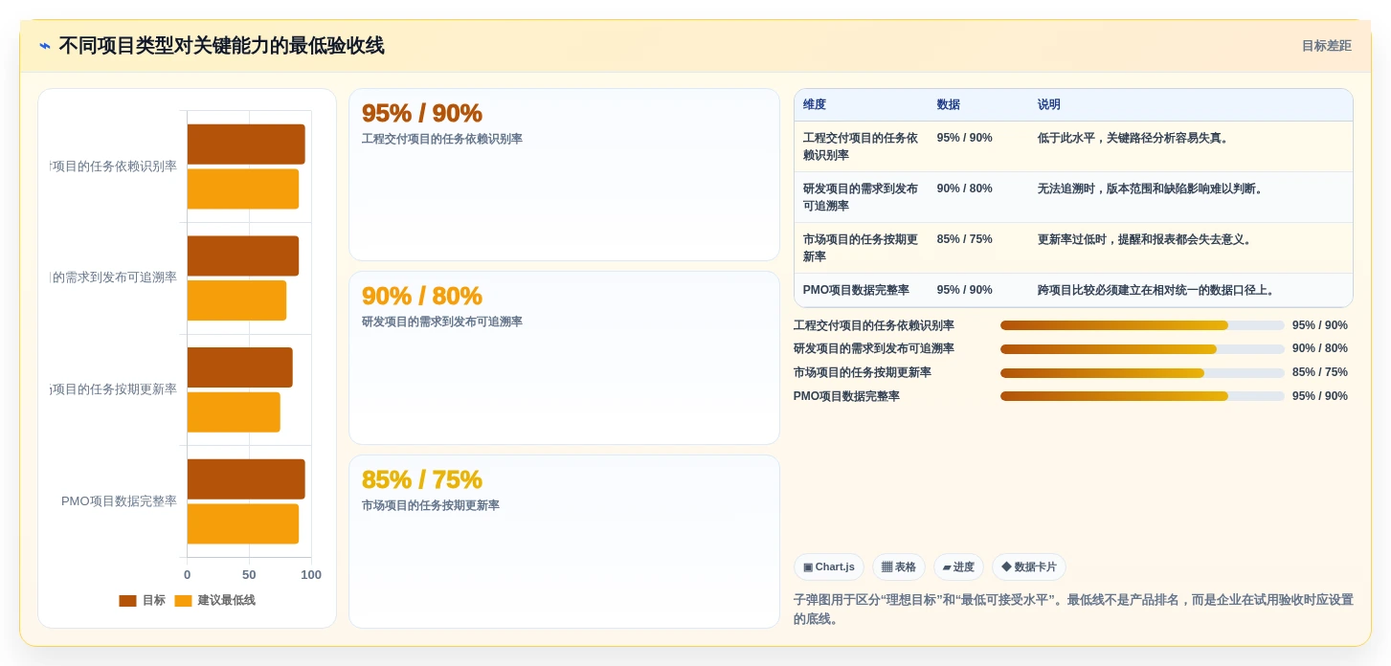Click the x-axis tick label 50
The height and width of the screenshot is (666, 1391).
pos(249,575)
